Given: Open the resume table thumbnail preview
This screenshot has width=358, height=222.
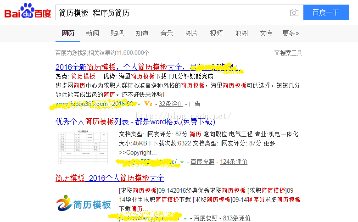Looking at the screenshot, I should pyautogui.click(x=83, y=147).
